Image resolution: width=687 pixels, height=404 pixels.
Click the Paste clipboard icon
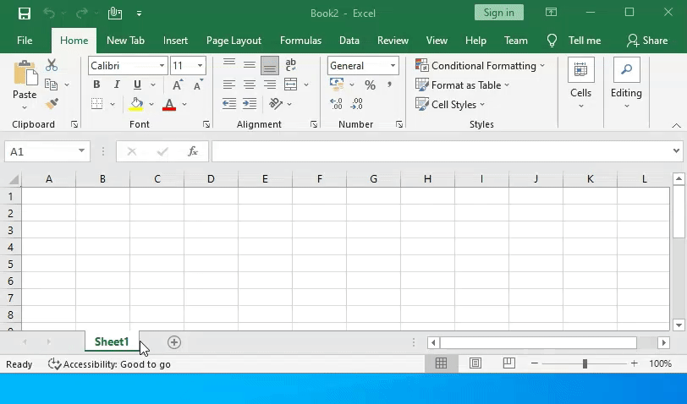point(25,73)
